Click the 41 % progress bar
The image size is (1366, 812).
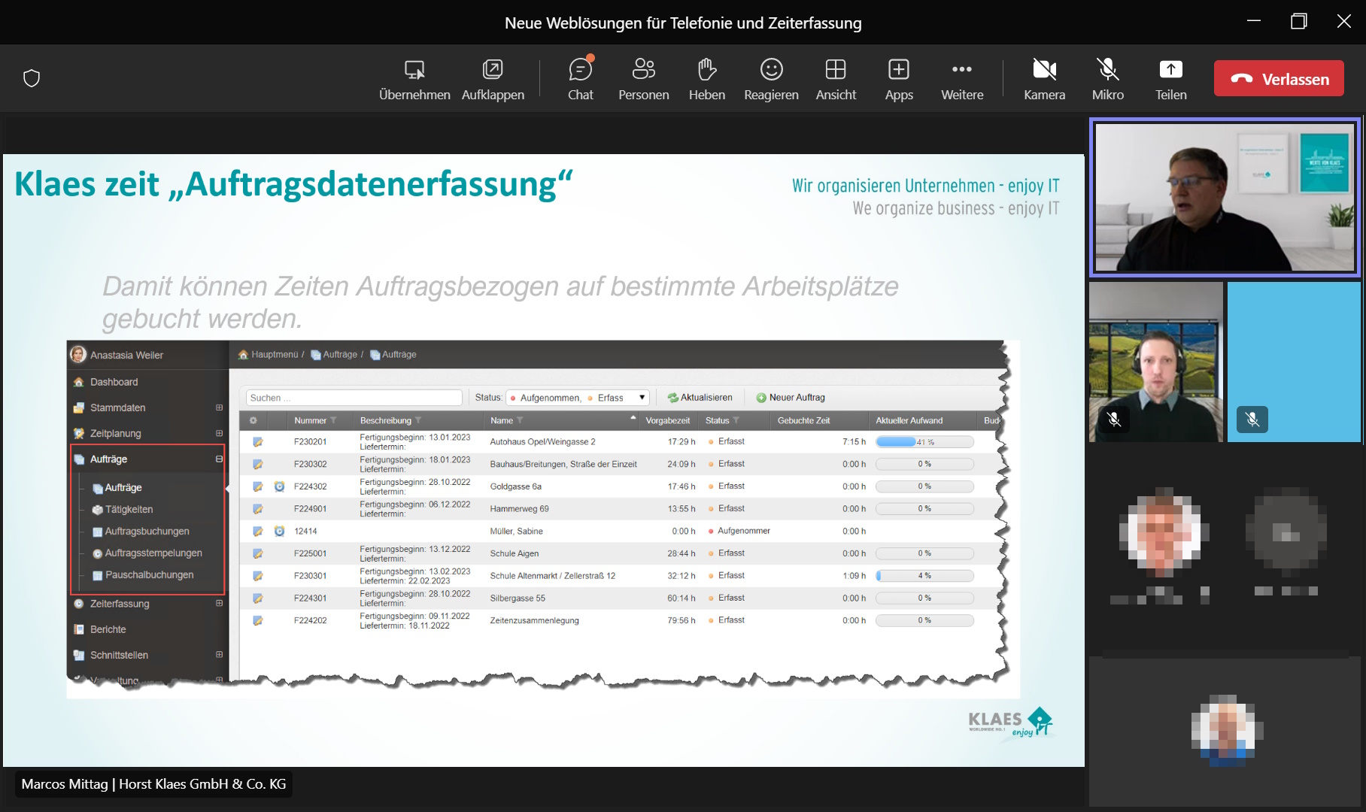924,442
